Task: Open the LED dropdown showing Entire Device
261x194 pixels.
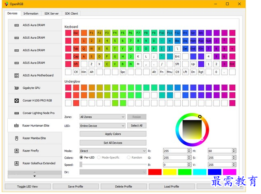Action: pos(102,126)
